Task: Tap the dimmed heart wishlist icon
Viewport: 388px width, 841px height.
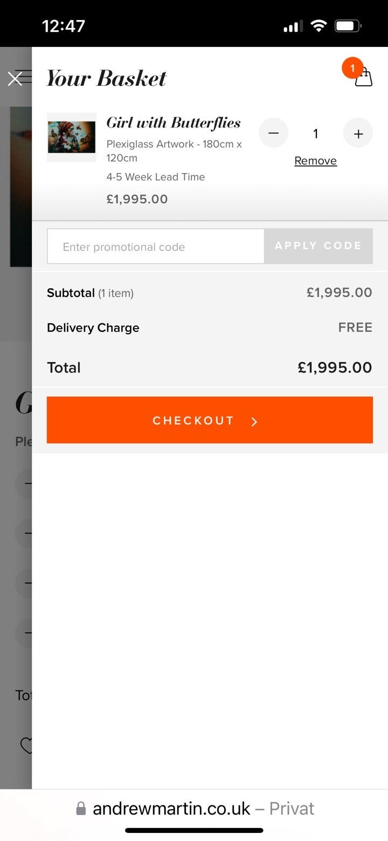Action: click(25, 746)
